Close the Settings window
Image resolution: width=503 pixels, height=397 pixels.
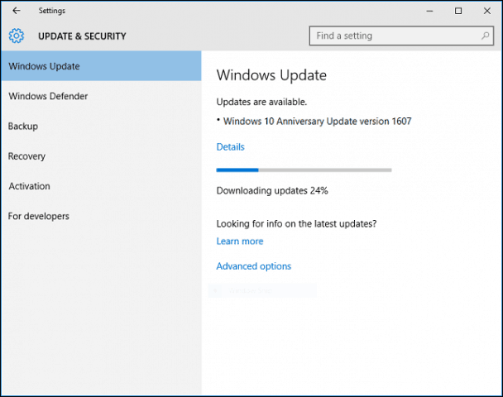pyautogui.click(x=487, y=11)
